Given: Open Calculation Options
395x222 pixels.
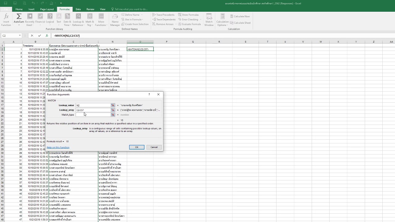Looking at the screenshot, I should (222, 20).
